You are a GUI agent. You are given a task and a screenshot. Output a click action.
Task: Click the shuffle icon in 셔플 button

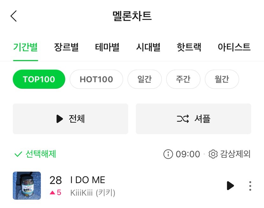coord(183,119)
